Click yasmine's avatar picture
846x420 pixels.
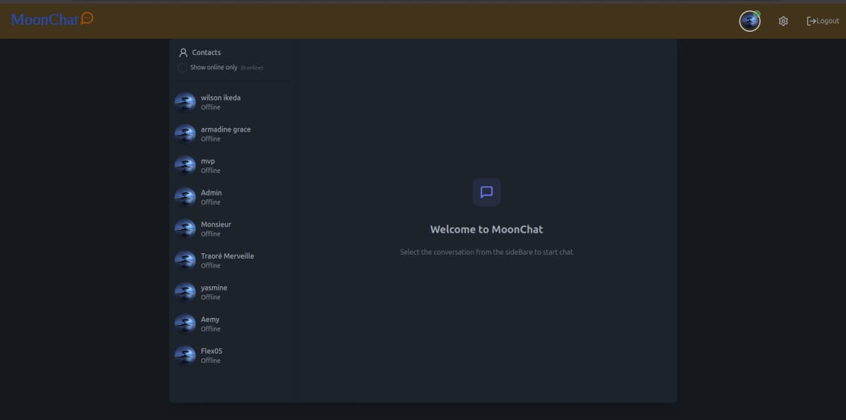coord(185,292)
